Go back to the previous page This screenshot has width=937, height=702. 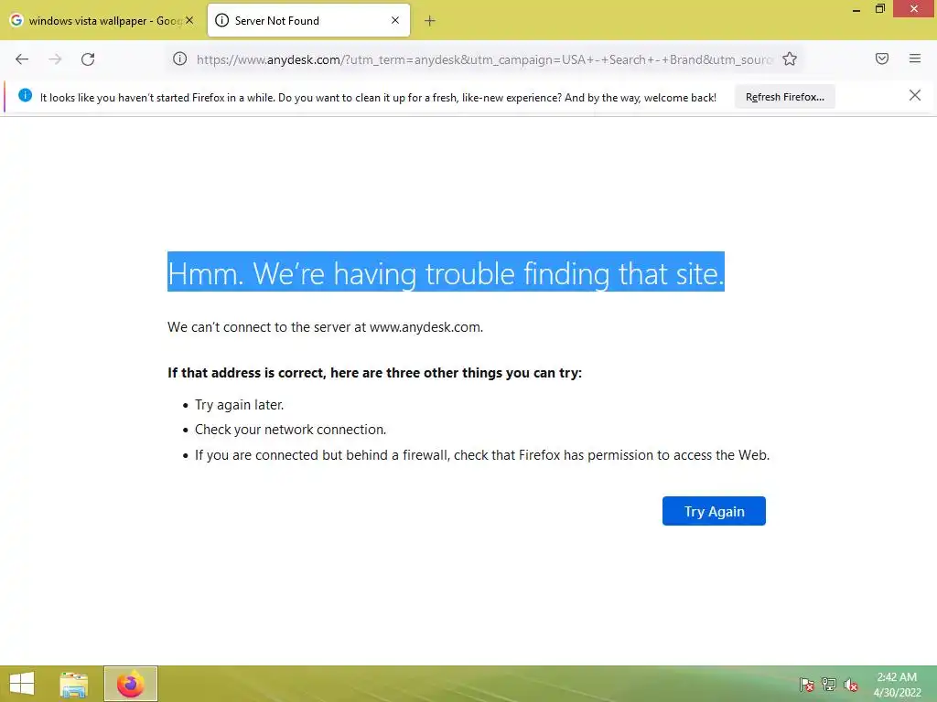pos(22,59)
